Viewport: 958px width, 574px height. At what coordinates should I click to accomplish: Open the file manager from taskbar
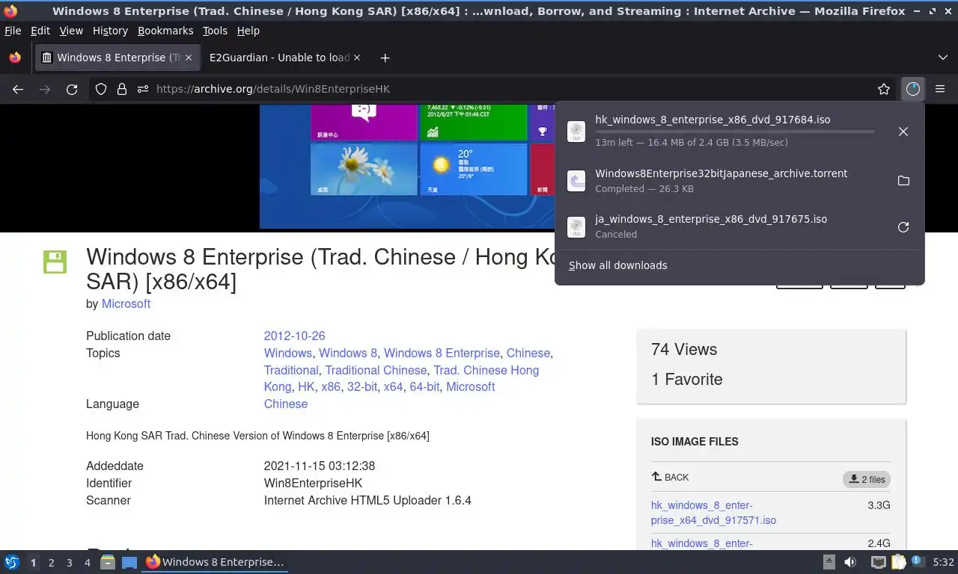108,562
